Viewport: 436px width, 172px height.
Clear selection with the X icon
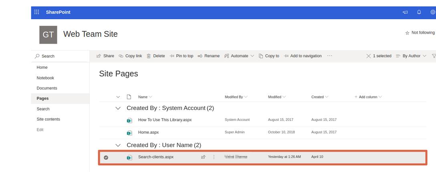point(369,56)
